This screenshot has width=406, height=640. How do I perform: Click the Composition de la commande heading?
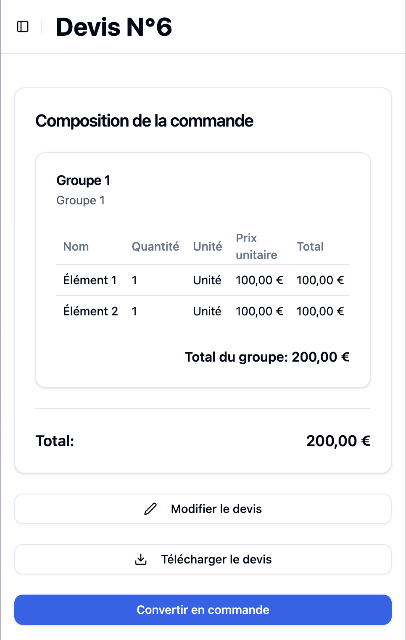pyautogui.click(x=144, y=121)
